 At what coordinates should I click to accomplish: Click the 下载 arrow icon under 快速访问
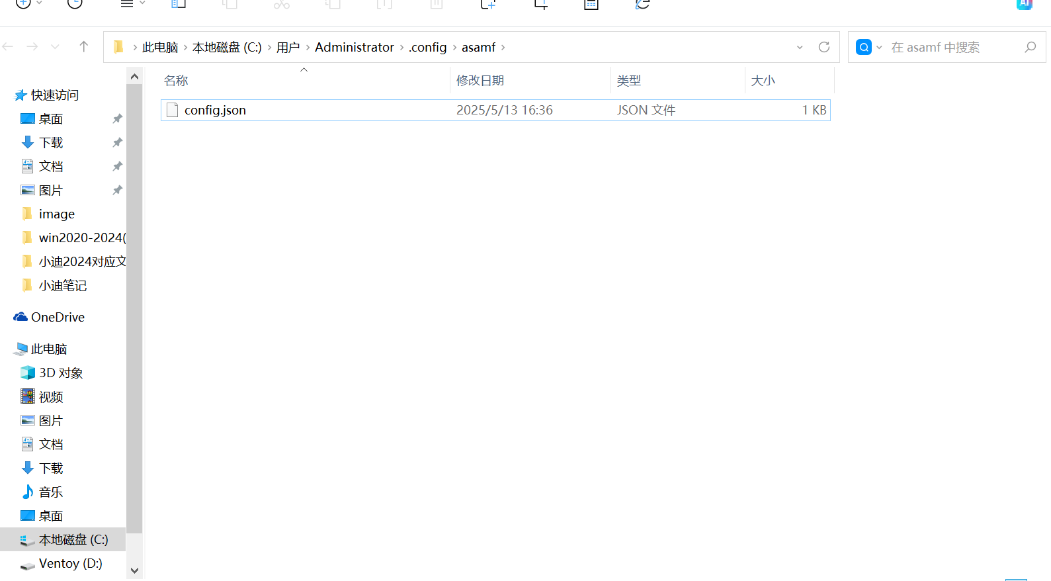pos(28,142)
